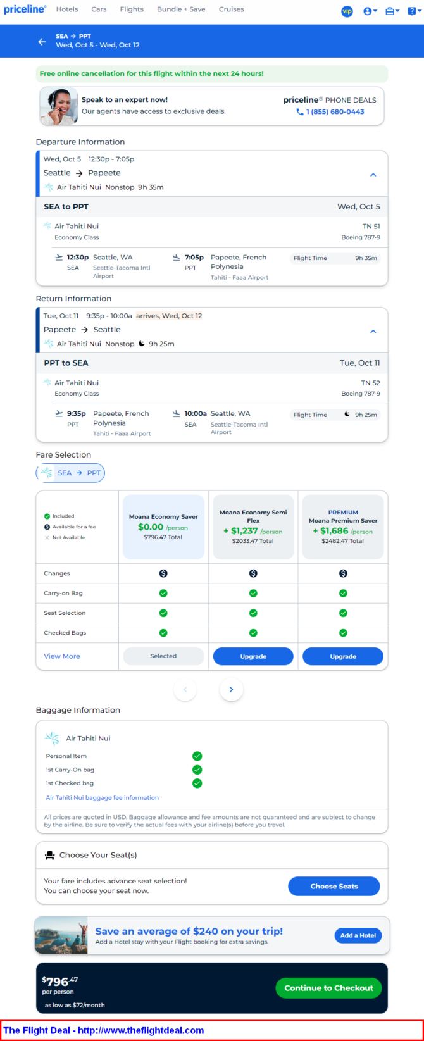Collapse the Seattle to Papeete departure details
424x1041 pixels.
click(373, 175)
